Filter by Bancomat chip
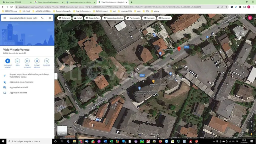 [164, 18]
